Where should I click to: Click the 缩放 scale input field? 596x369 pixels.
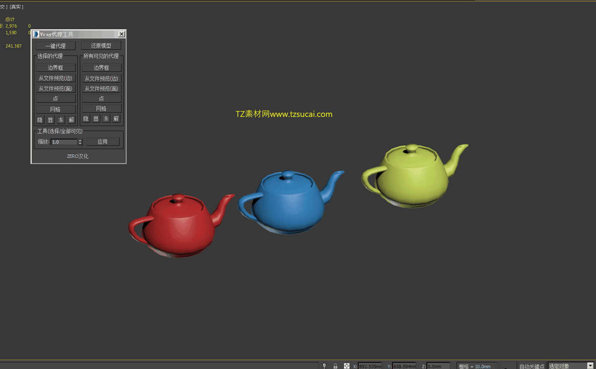coord(64,142)
